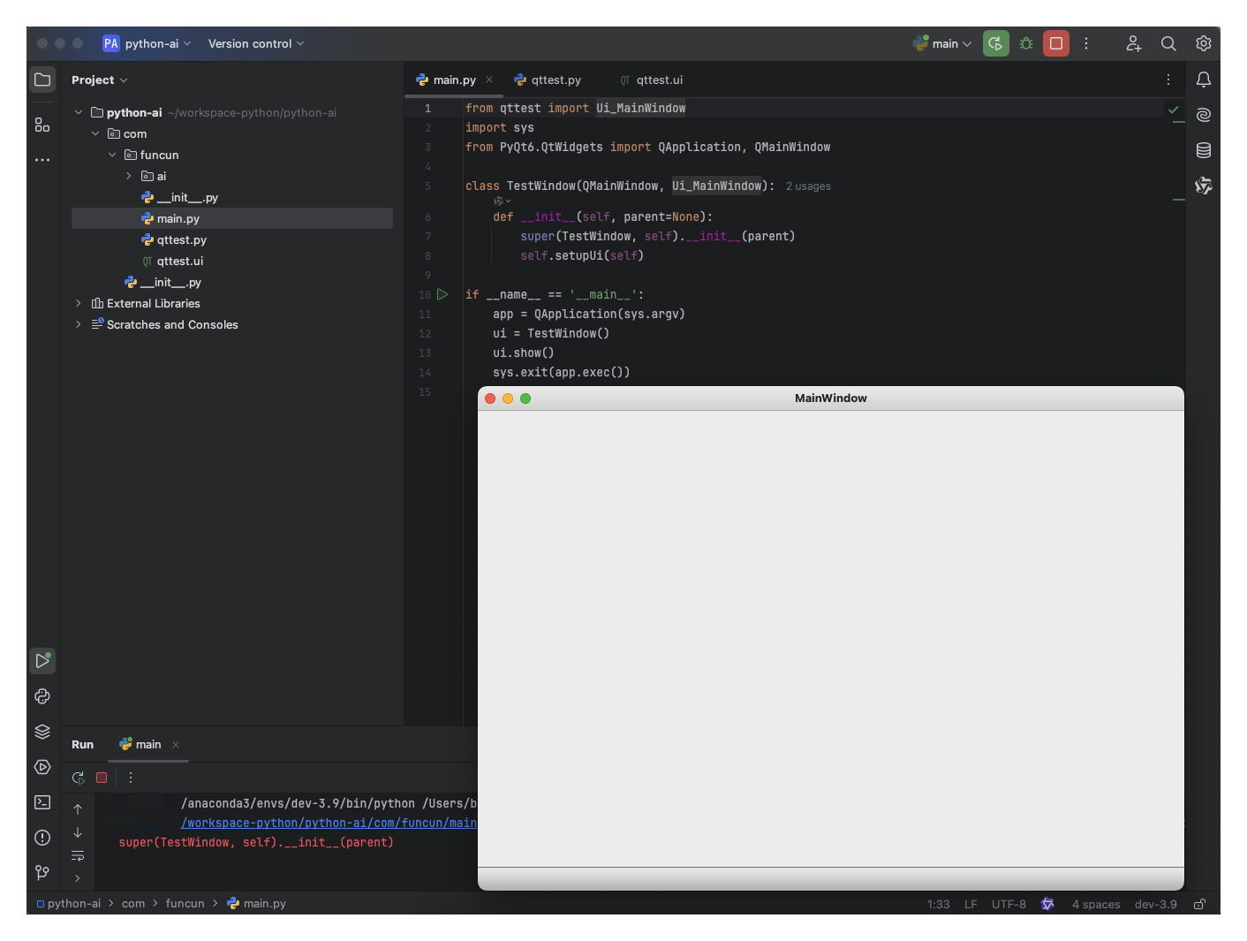Click the 4 spaces indent indicator
This screenshot has width=1247, height=941.
pyautogui.click(x=1096, y=904)
